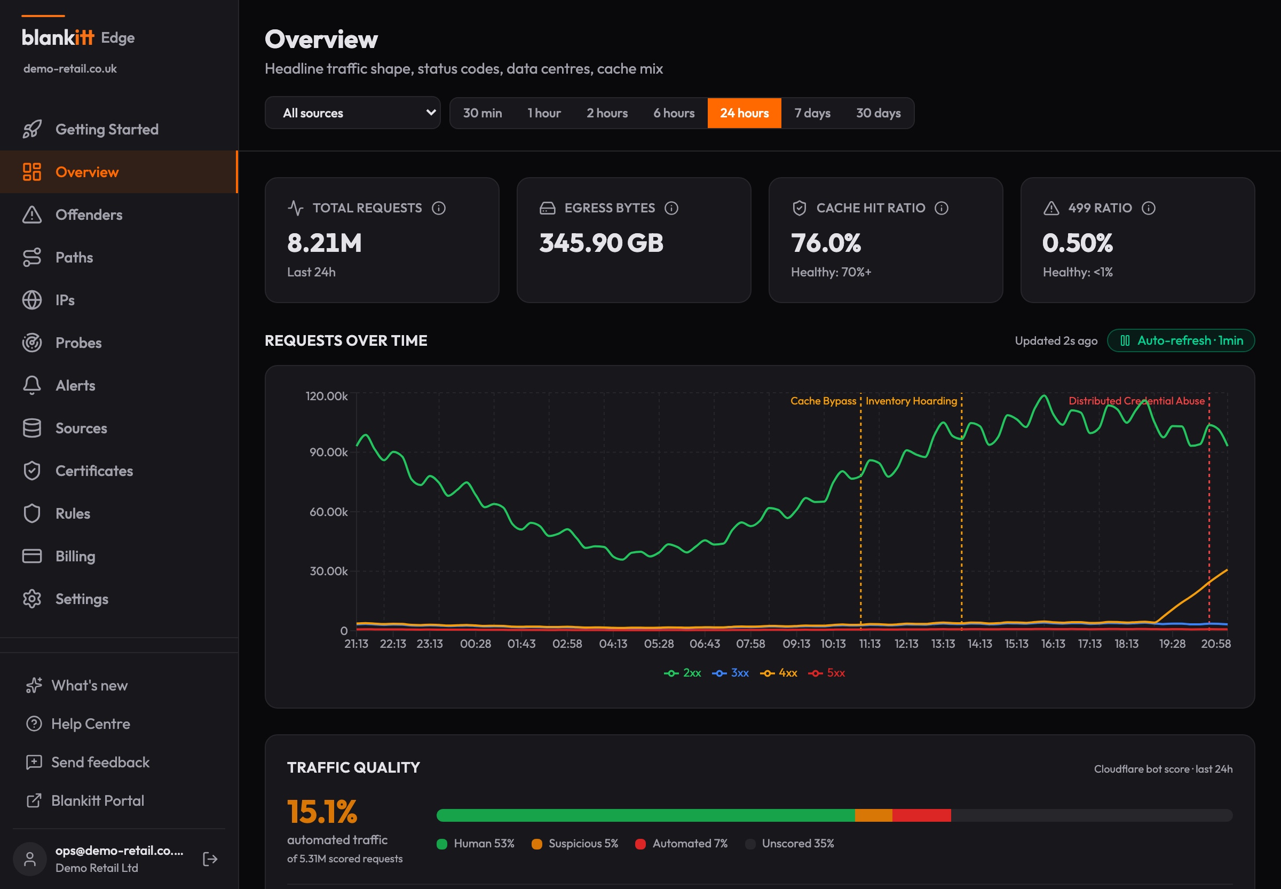The image size is (1281, 889).
Task: Open Alerts via its bell icon
Action: (32, 385)
